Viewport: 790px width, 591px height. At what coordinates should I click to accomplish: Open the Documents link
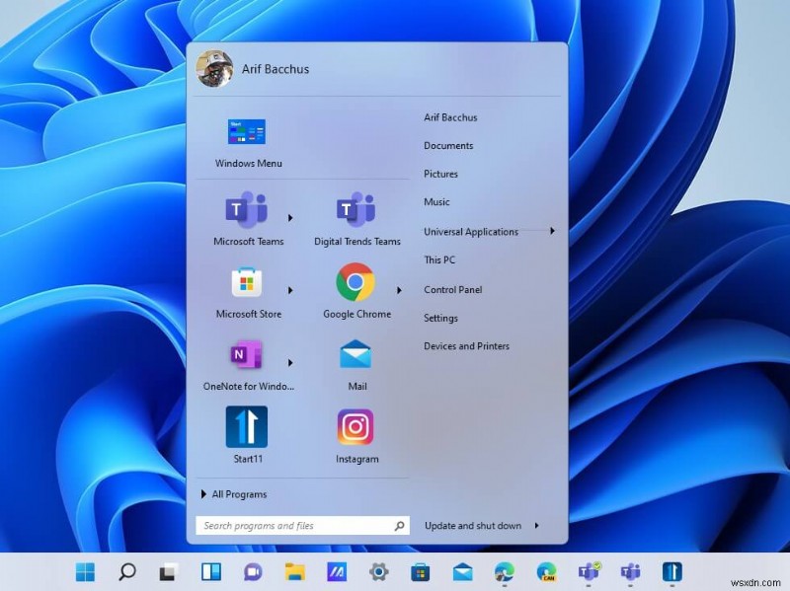[x=447, y=145]
